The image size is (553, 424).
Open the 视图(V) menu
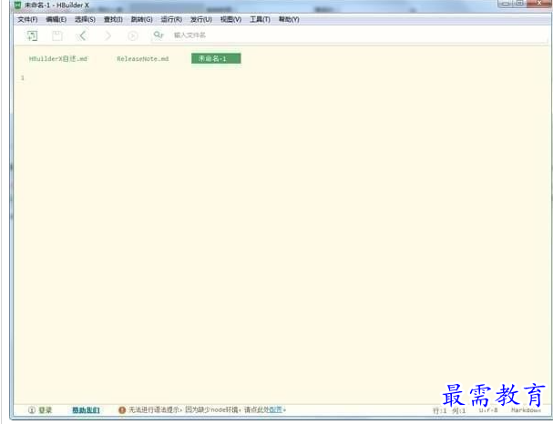tap(230, 19)
